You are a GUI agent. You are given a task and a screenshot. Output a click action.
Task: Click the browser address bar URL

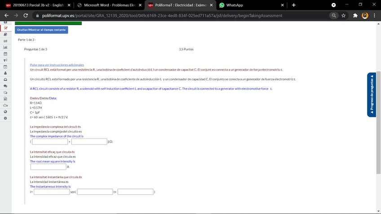(162, 16)
